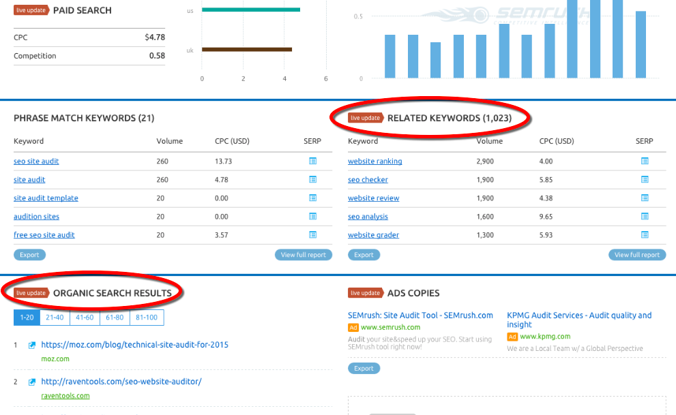676x415 pixels.
Task: Open SERP icon for seo site audit
Action: 312,162
